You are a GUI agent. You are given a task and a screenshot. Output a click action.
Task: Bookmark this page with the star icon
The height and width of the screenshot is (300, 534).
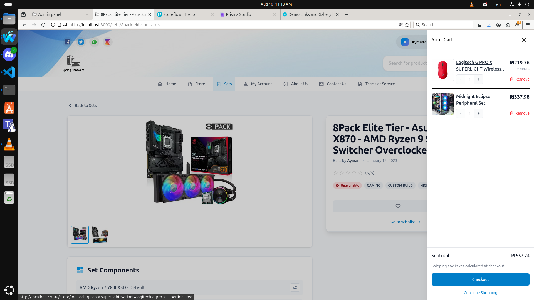coord(407,25)
